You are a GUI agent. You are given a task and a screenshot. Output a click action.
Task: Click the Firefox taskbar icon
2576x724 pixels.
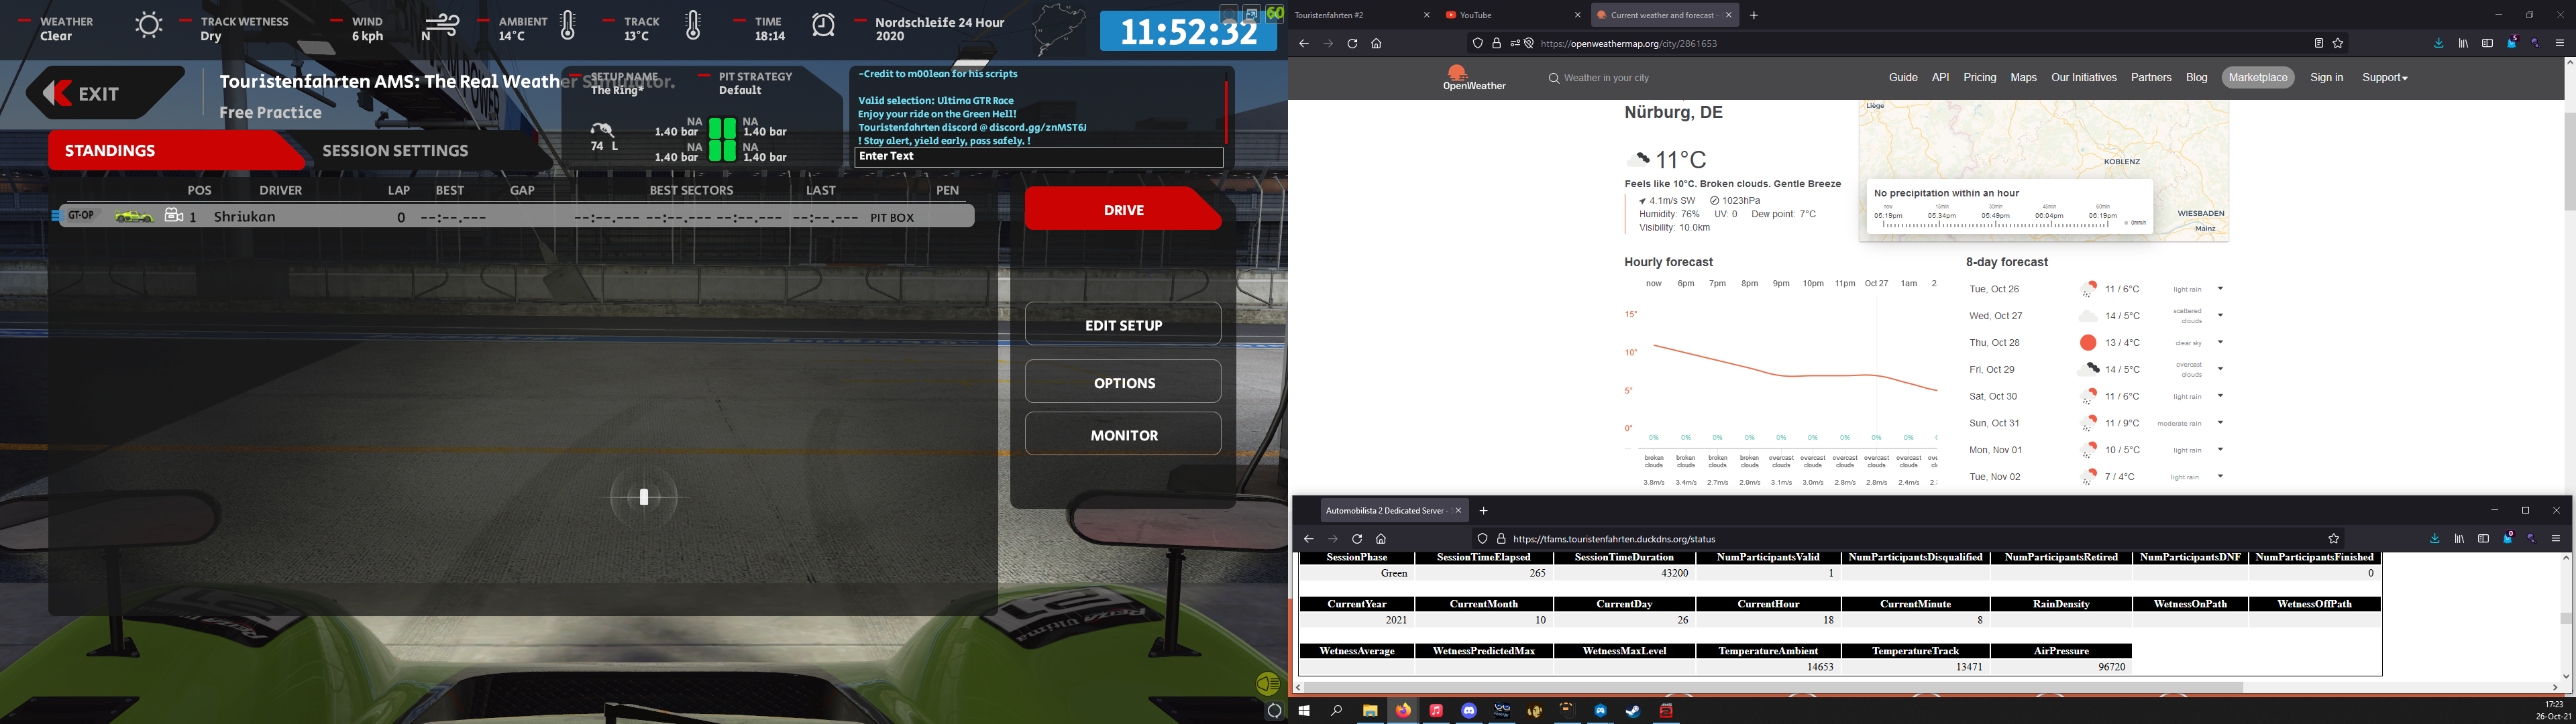coord(1403,711)
